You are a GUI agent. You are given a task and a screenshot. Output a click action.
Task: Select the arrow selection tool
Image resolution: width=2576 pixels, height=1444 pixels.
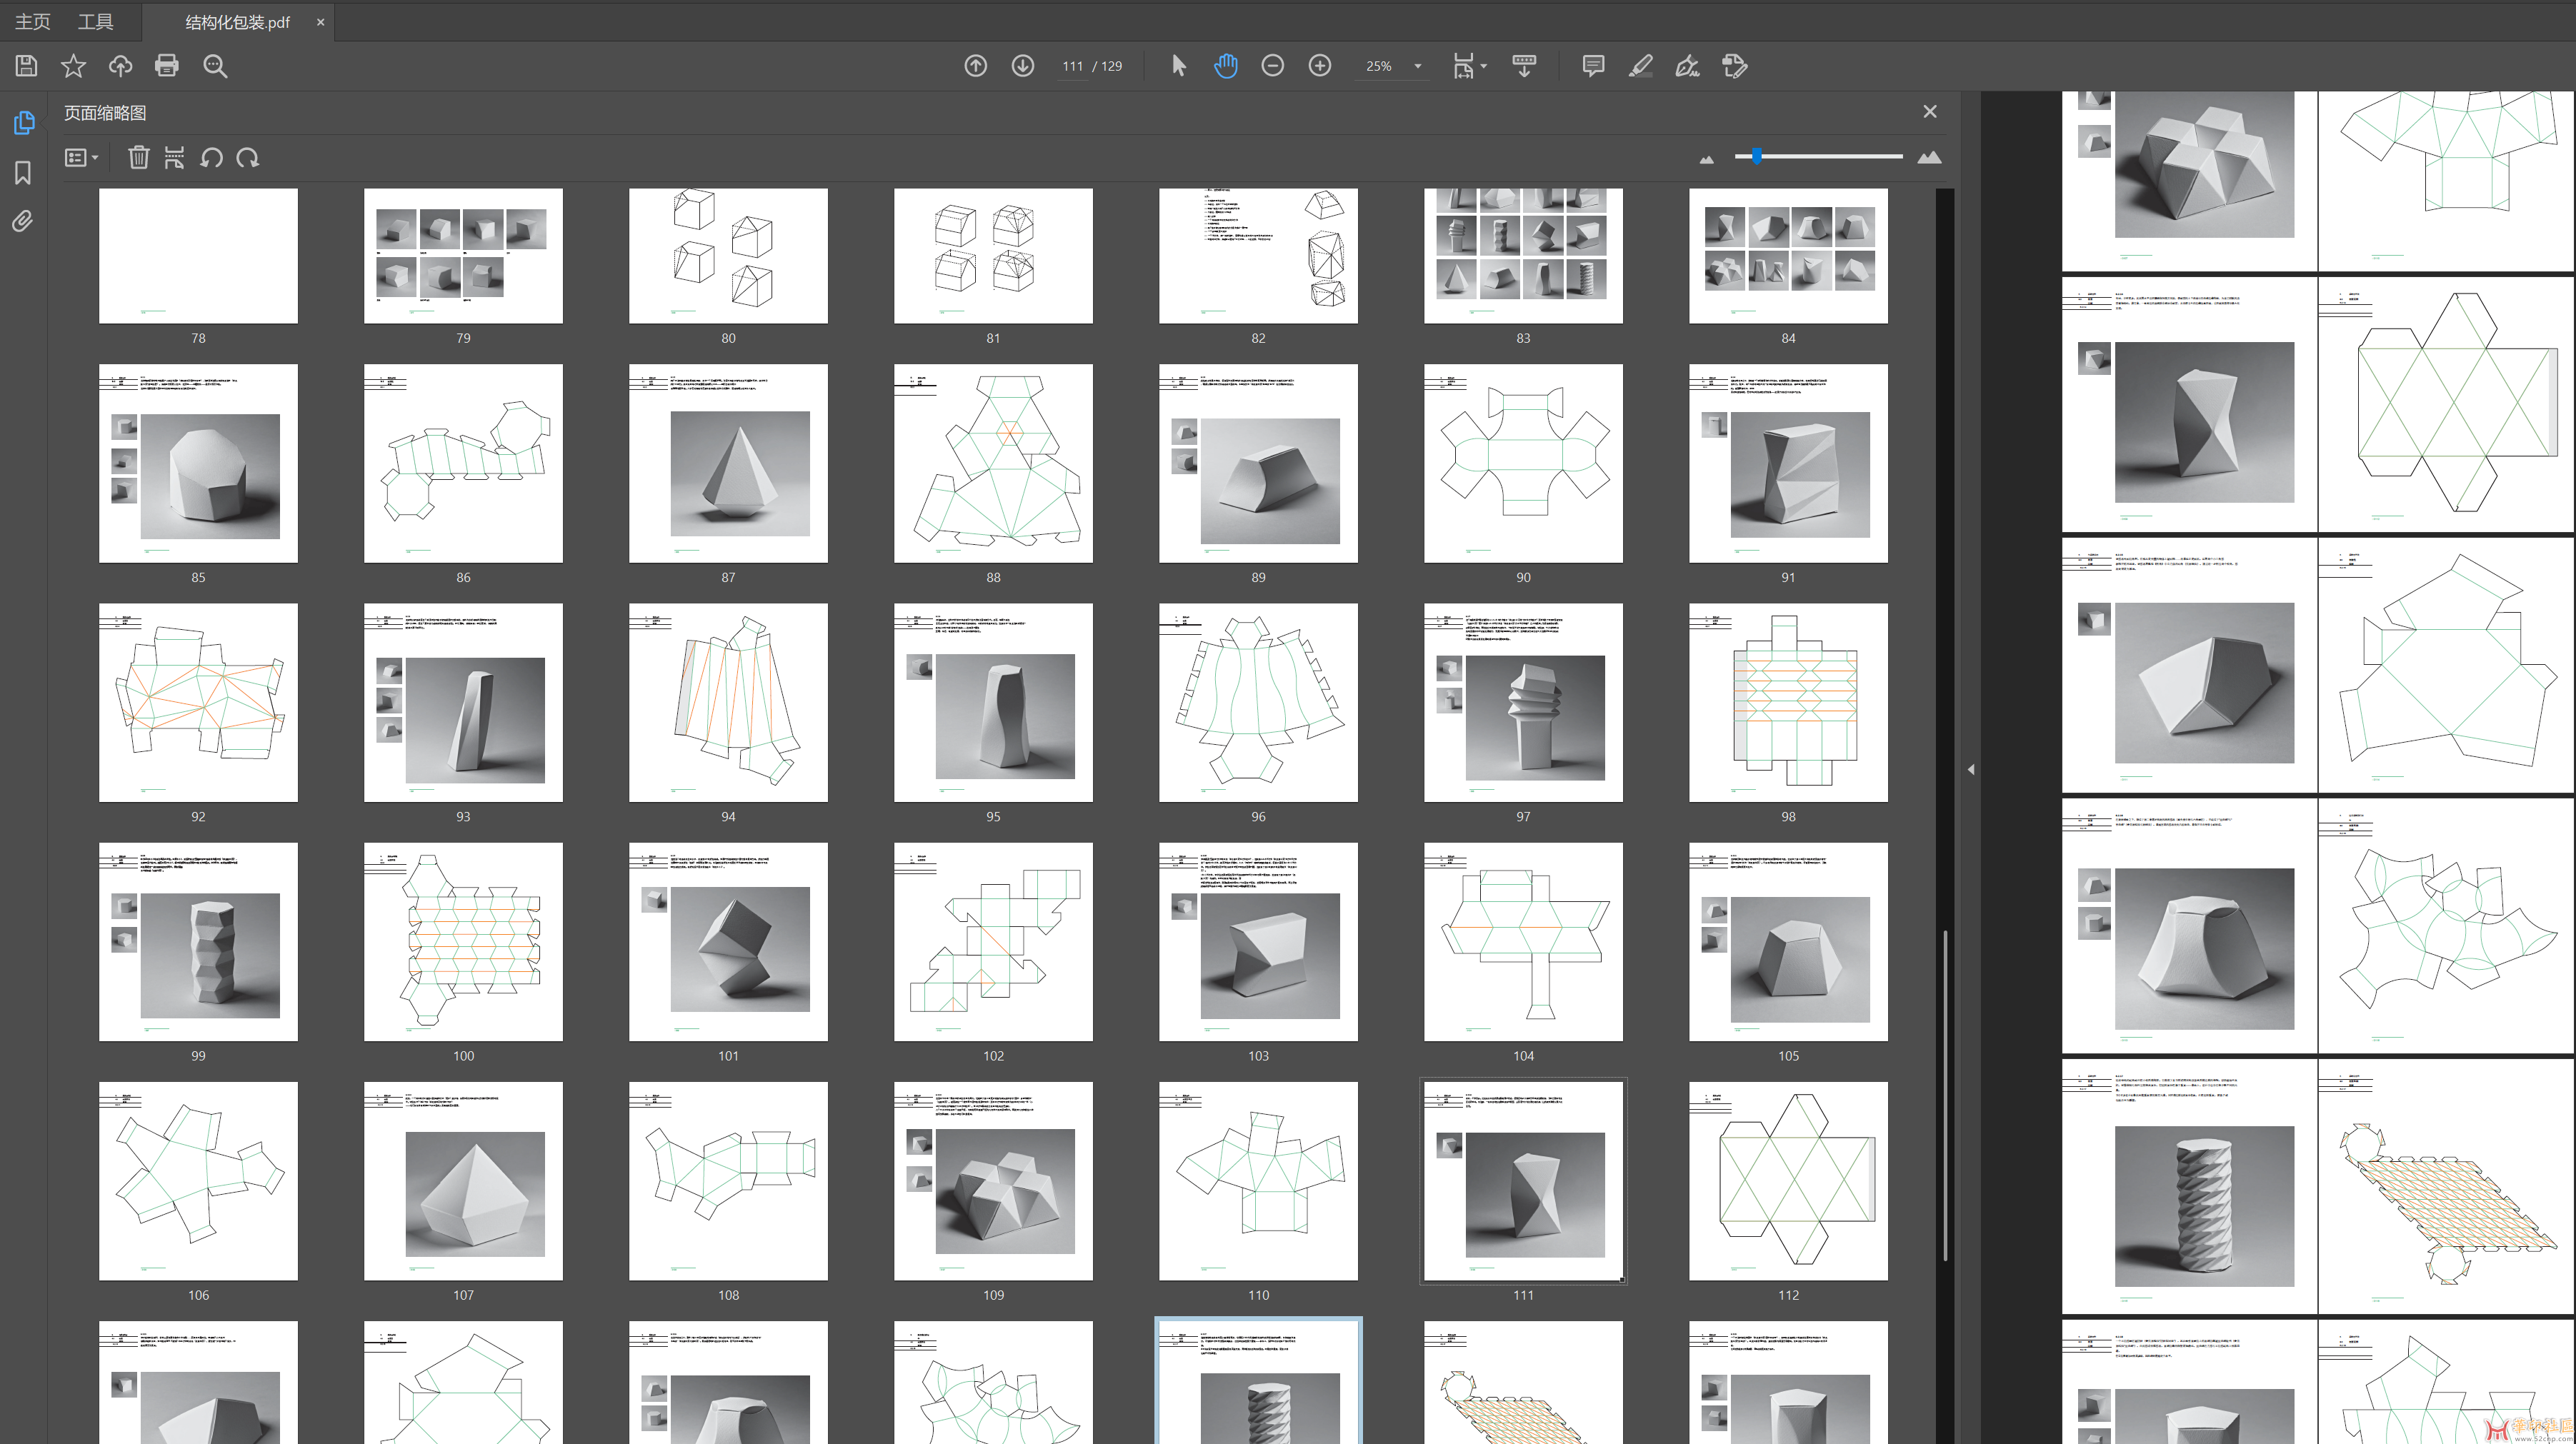click(1179, 66)
